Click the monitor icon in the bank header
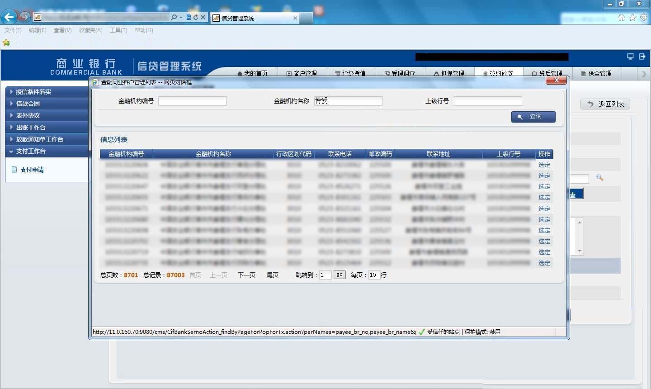651x389 pixels. pyautogui.click(x=630, y=57)
